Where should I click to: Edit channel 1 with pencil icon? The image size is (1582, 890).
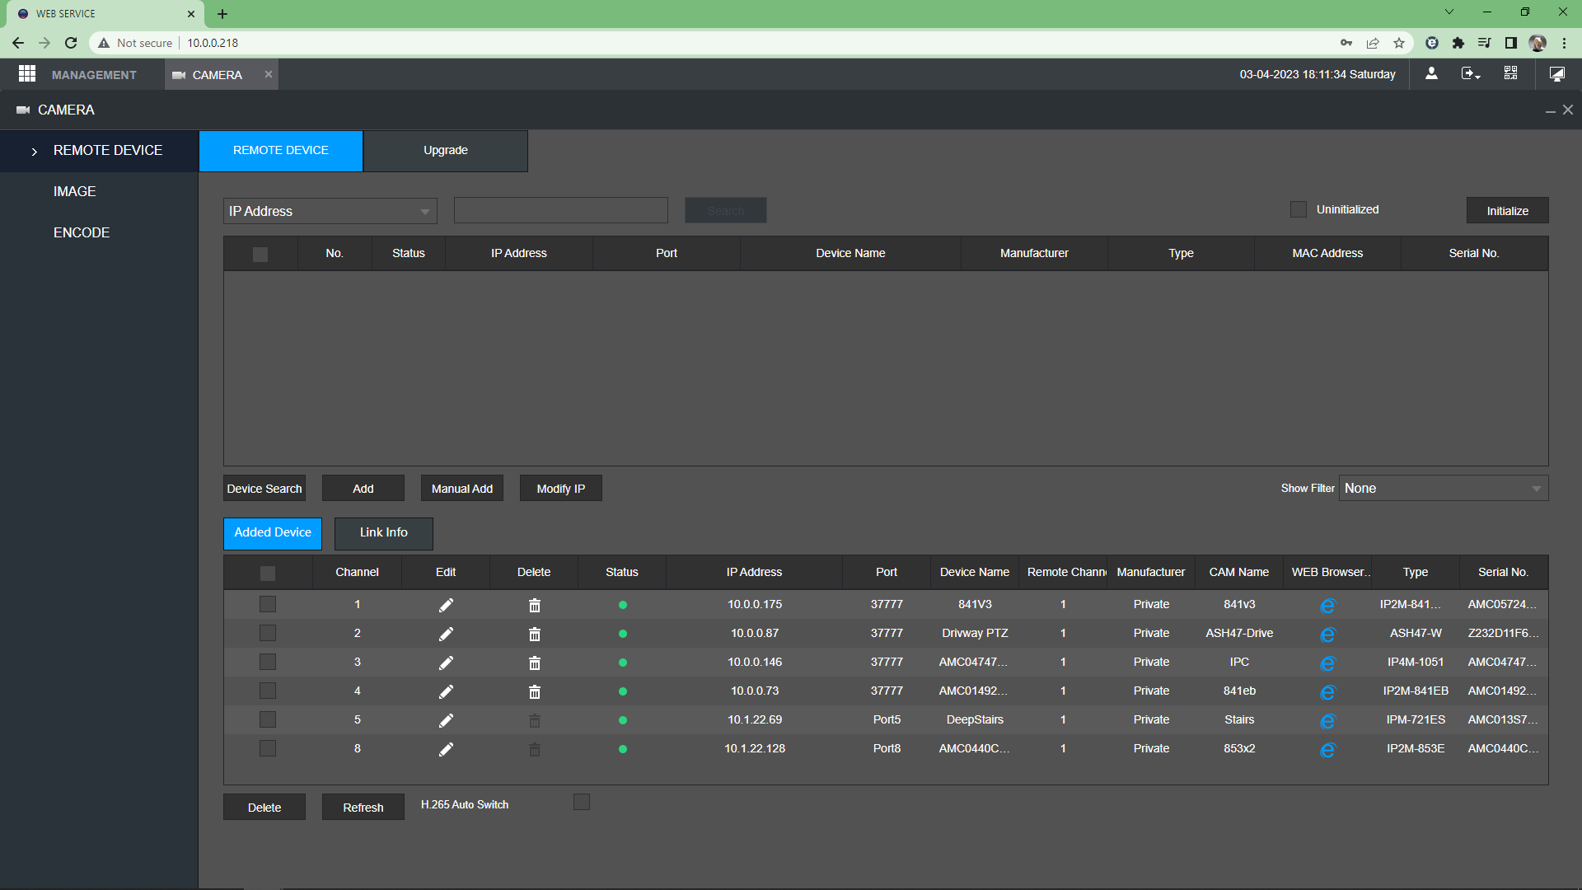tap(446, 605)
